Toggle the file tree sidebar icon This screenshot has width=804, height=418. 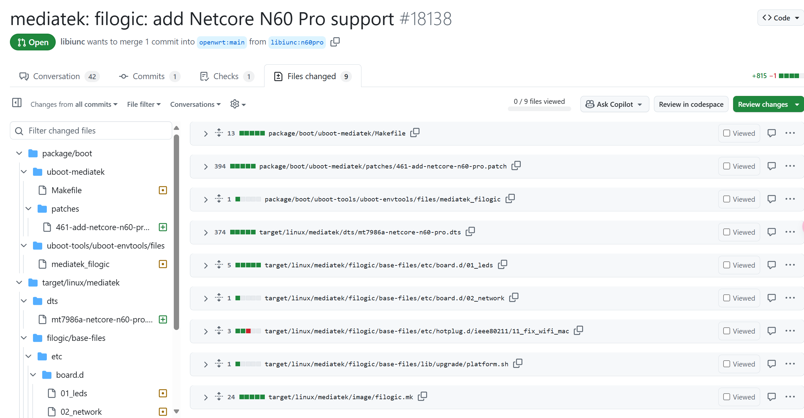(17, 103)
